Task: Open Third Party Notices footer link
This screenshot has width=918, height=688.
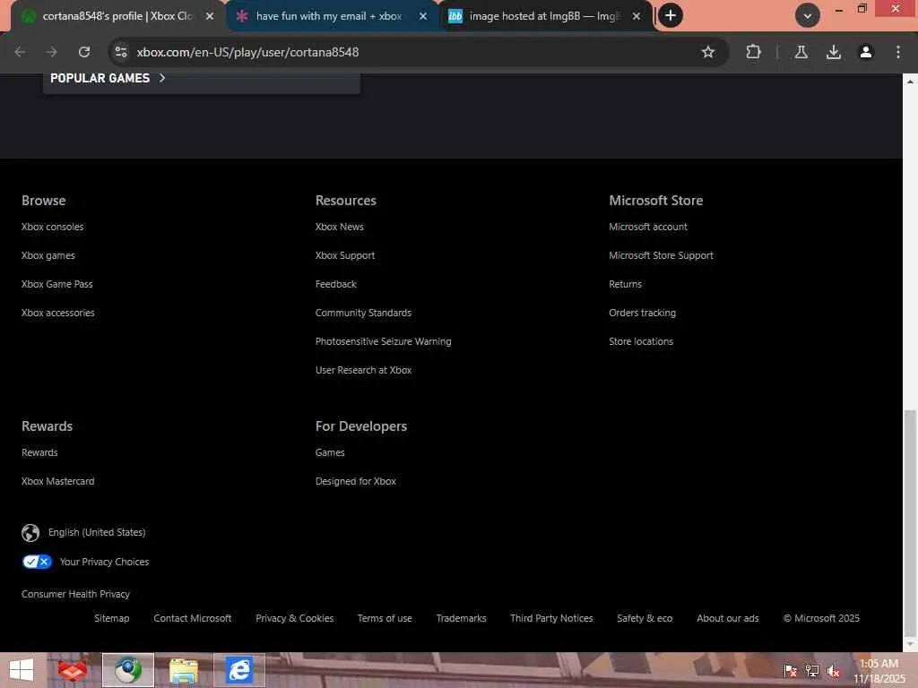Action: click(x=551, y=618)
